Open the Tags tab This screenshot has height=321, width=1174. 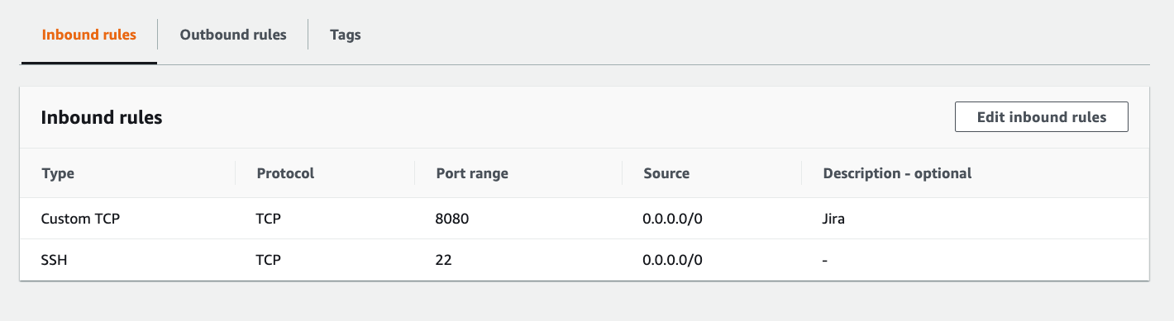345,35
